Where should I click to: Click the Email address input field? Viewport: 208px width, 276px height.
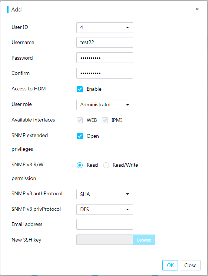(x=105, y=224)
